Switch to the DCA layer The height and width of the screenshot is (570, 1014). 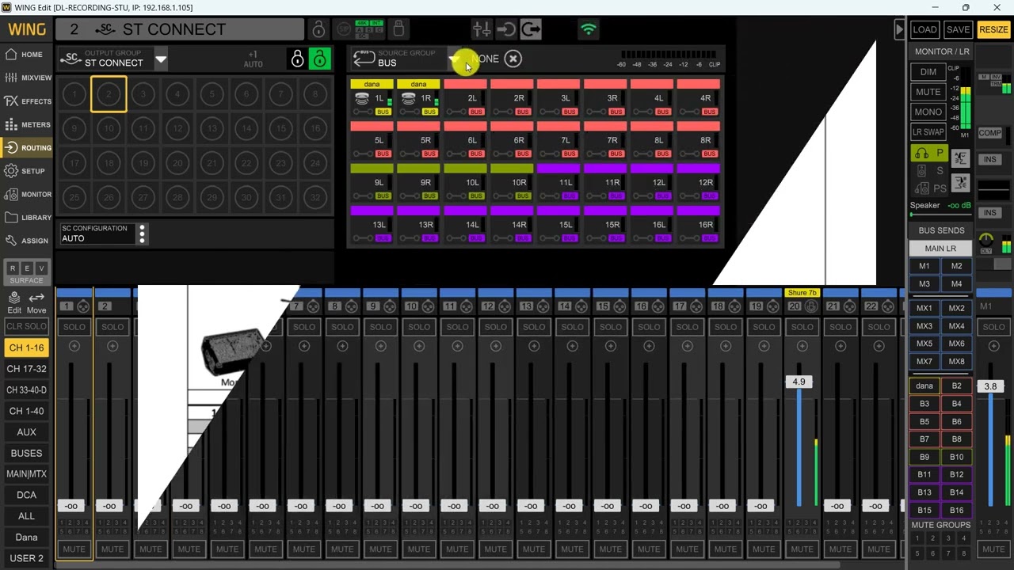click(x=26, y=496)
